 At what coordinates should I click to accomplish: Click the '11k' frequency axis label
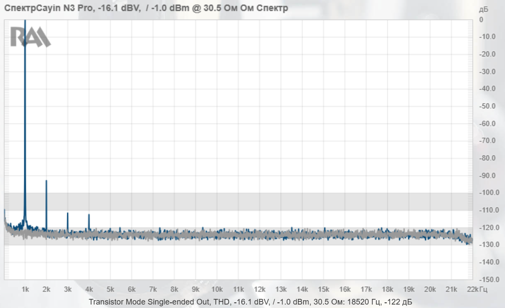tap(238, 289)
